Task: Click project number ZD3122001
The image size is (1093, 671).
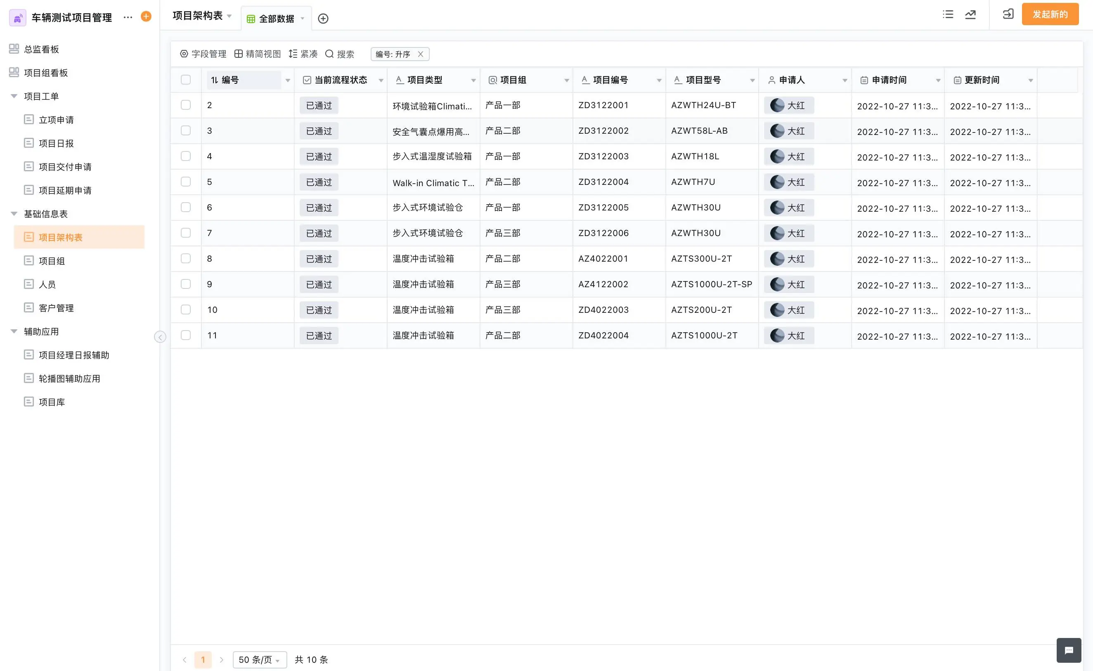Action: [603, 105]
